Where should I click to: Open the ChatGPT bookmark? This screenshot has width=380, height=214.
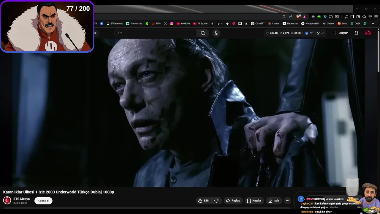(x=258, y=23)
